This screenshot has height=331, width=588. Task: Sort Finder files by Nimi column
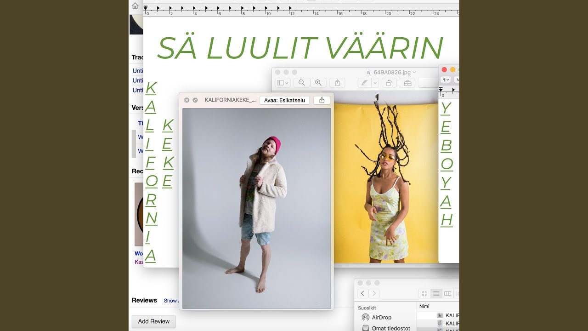pos(438,306)
